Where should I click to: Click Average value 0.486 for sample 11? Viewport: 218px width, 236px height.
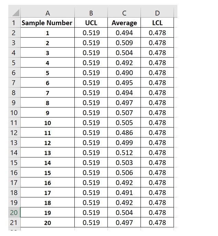pos(124,133)
